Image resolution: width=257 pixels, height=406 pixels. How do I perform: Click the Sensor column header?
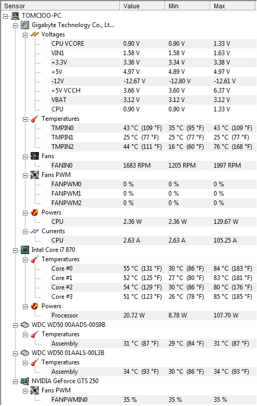[x=60, y=6]
